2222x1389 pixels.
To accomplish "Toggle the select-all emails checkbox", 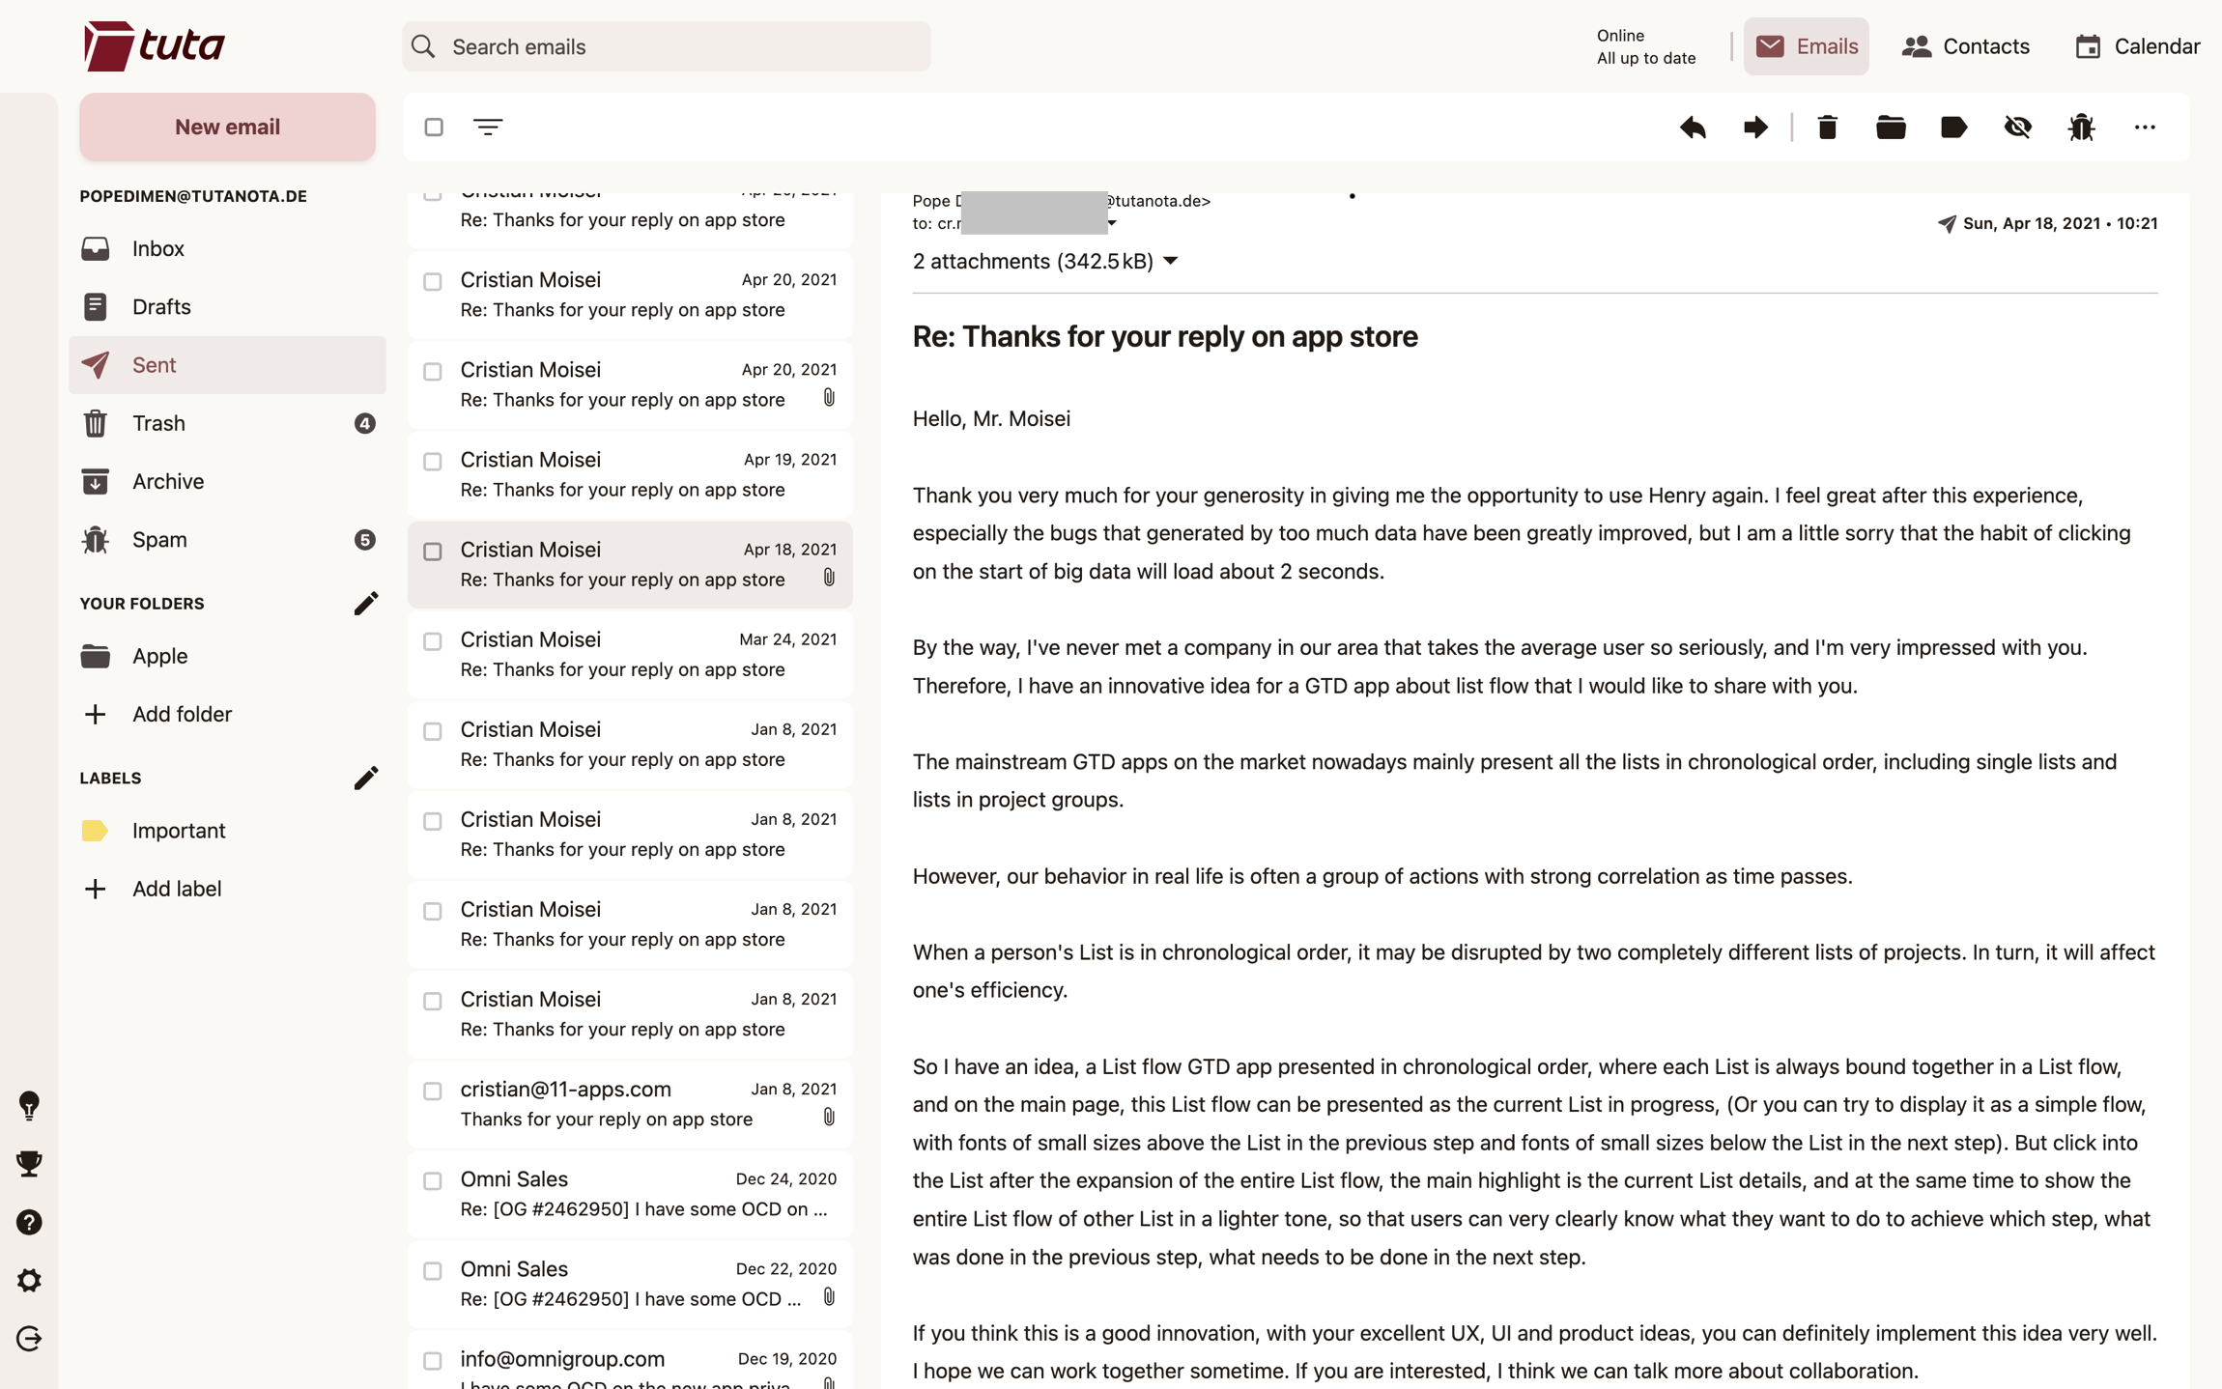I will pos(434,128).
